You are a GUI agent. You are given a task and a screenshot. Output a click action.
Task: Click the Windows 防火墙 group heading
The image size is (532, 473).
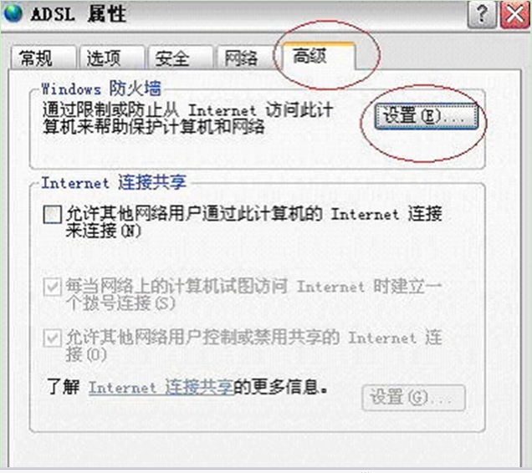(x=101, y=89)
